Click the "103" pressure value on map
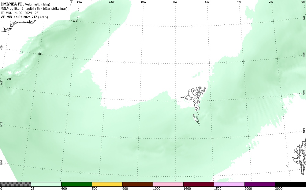 40,54
